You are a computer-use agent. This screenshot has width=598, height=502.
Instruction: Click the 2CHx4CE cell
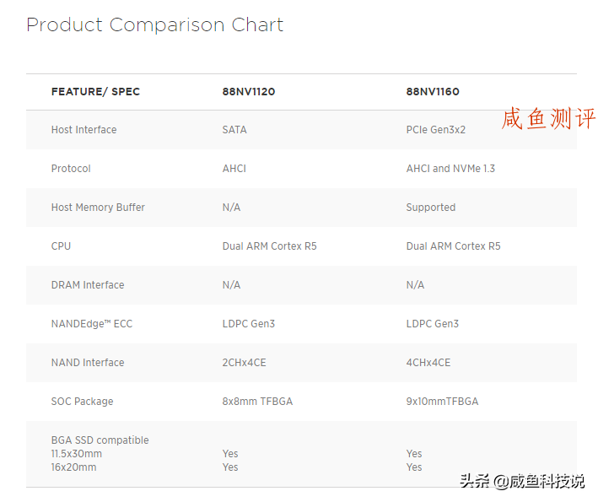pos(244,363)
